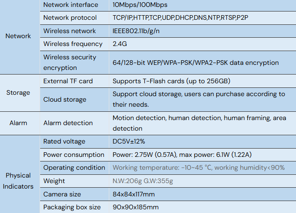Click the Cloud storage label
The height and width of the screenshot is (213, 296).
tap(65, 99)
